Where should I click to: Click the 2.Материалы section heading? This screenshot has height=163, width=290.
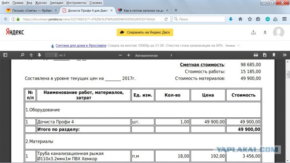39,141
